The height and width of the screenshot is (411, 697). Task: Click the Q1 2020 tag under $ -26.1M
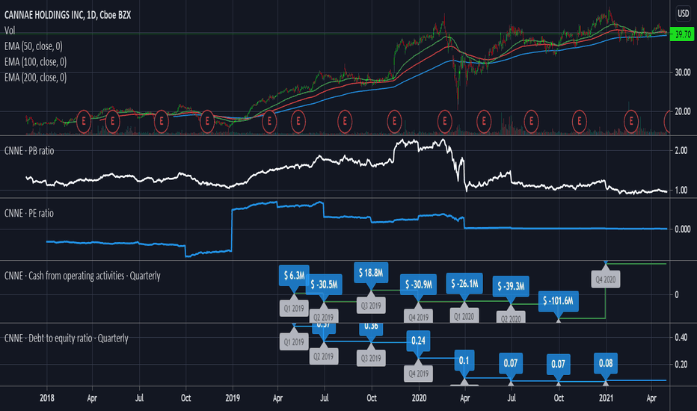point(464,315)
